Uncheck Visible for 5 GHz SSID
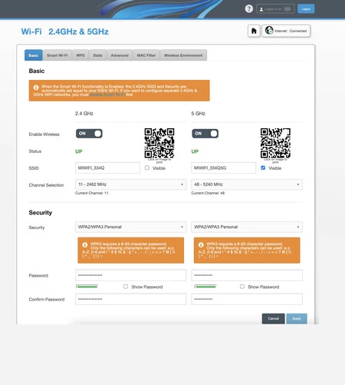This screenshot has height=385, width=345. [263, 168]
